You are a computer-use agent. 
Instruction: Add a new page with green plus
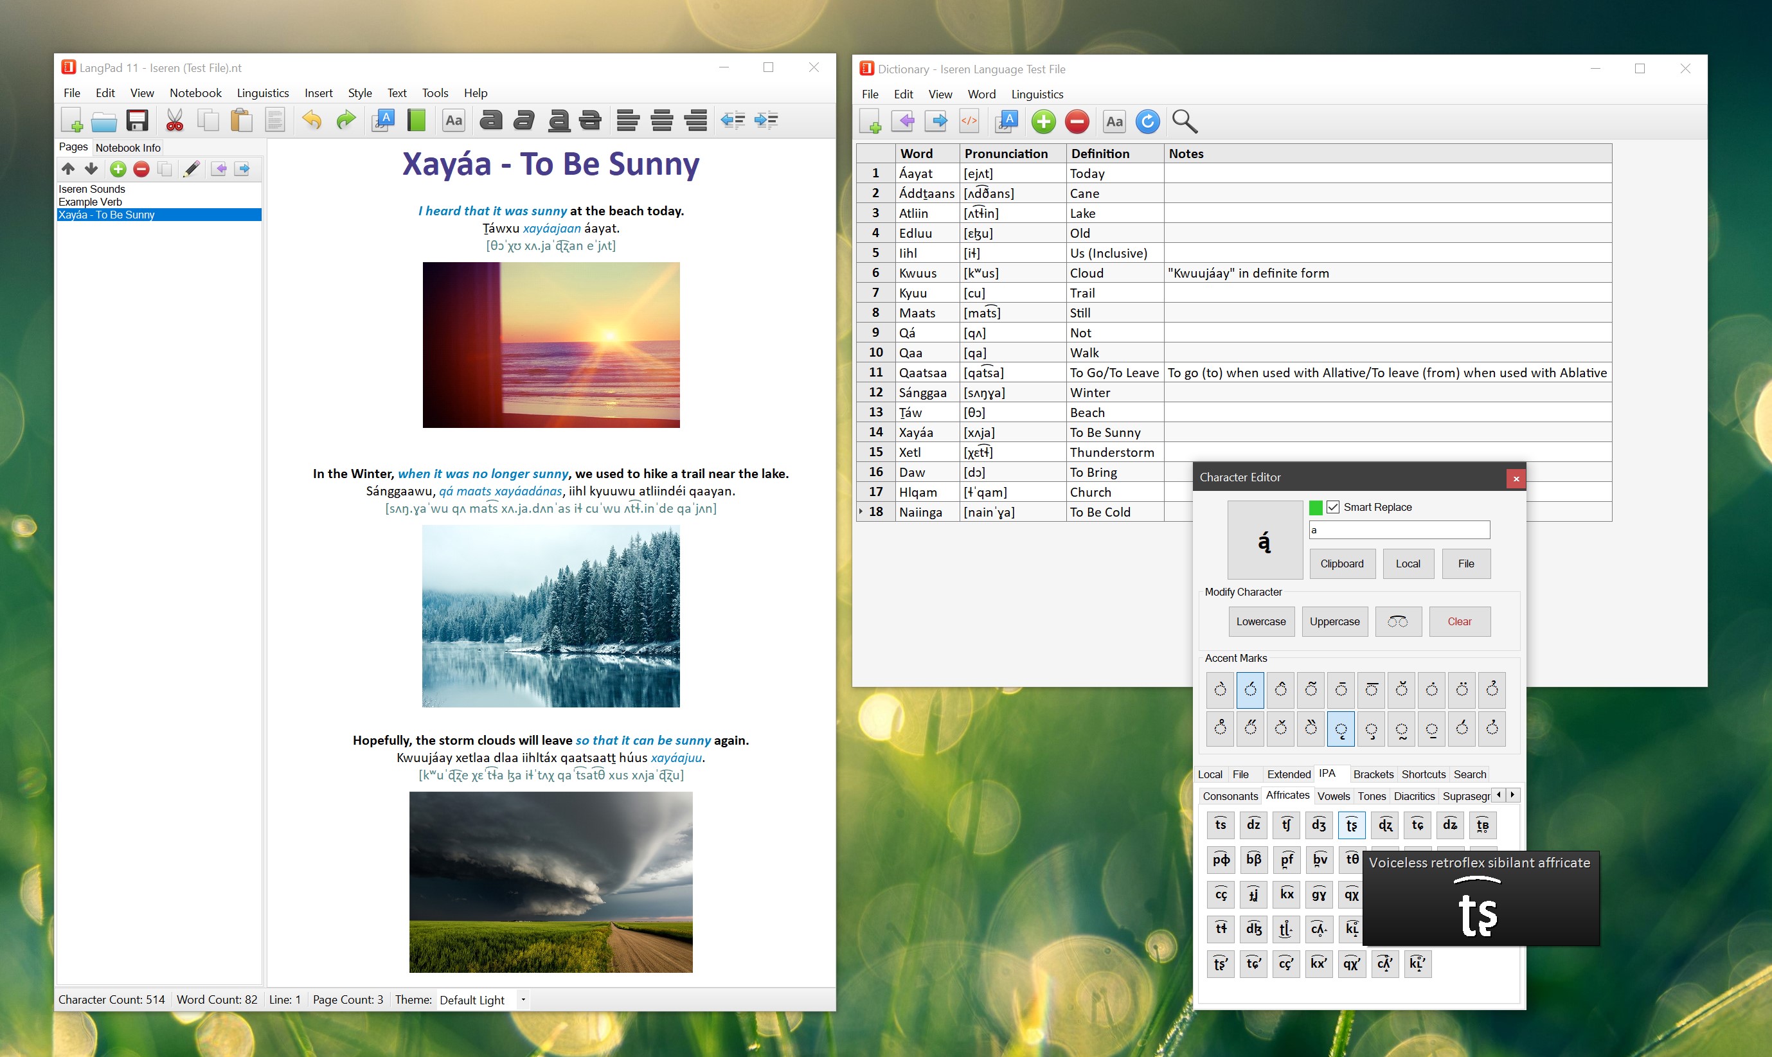(118, 169)
